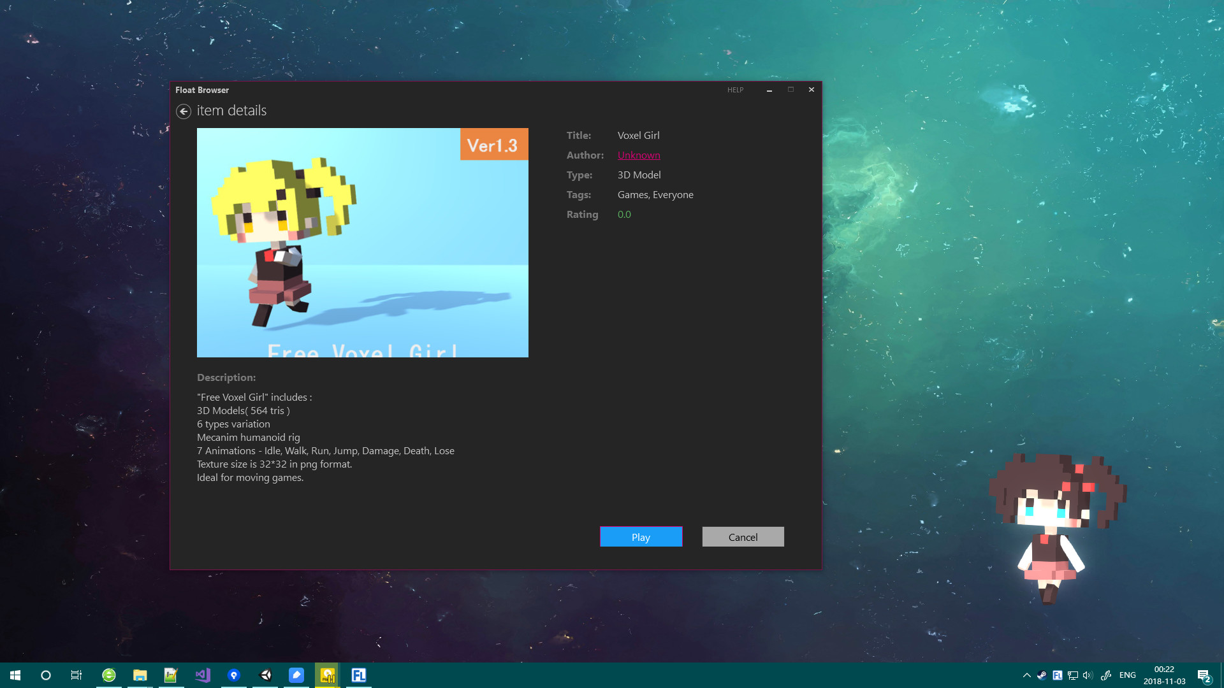Open the FL app in taskbar

pos(359,675)
